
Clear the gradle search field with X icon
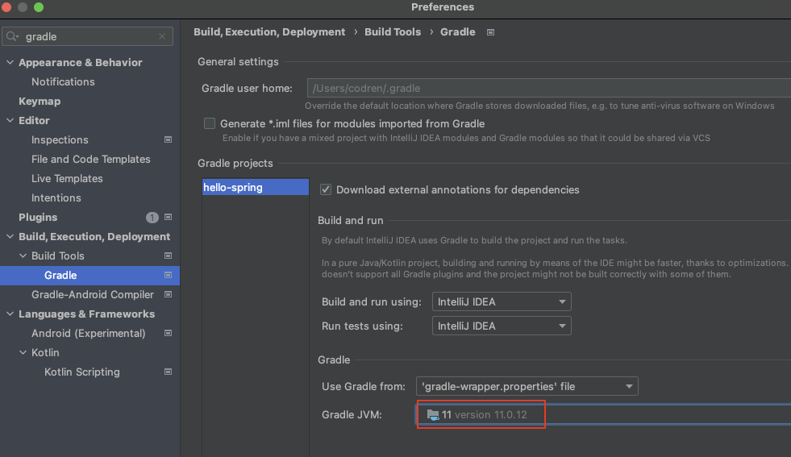[x=162, y=36]
